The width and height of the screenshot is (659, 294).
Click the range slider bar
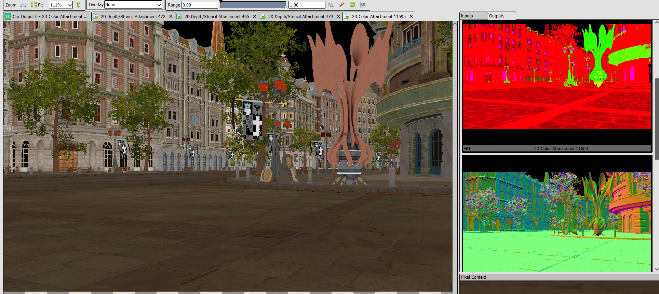253,5
